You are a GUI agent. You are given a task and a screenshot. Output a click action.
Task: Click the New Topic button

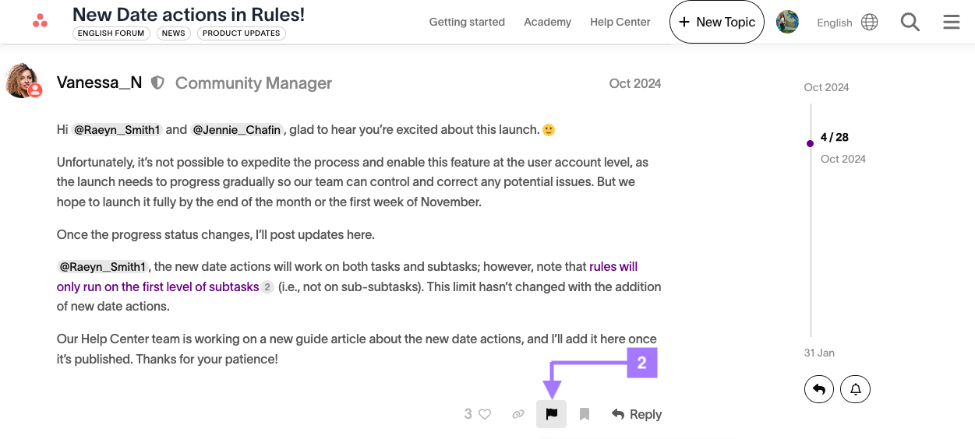tap(716, 22)
